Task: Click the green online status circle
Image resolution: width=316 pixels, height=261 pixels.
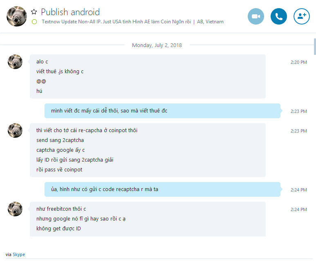Action: point(34,22)
